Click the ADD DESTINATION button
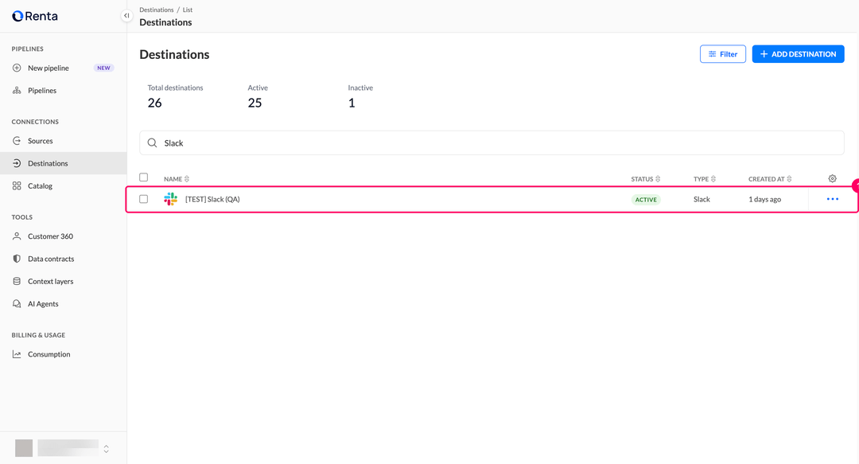The image size is (859, 464). click(x=798, y=54)
